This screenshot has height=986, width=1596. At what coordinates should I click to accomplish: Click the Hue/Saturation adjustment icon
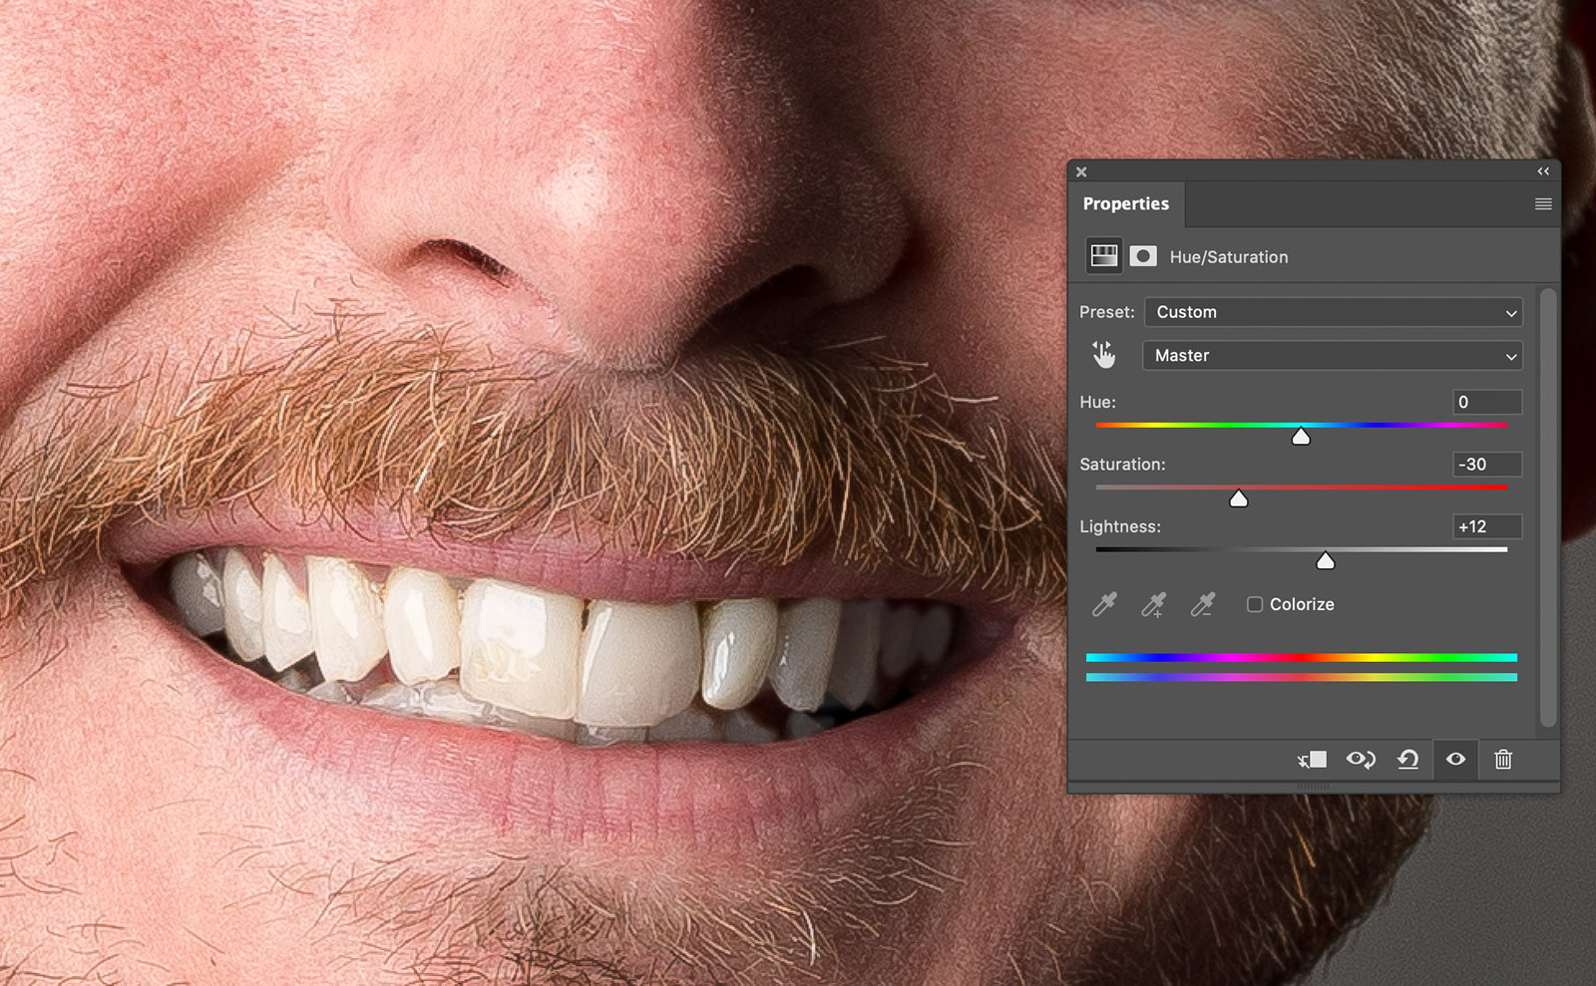[x=1103, y=256]
